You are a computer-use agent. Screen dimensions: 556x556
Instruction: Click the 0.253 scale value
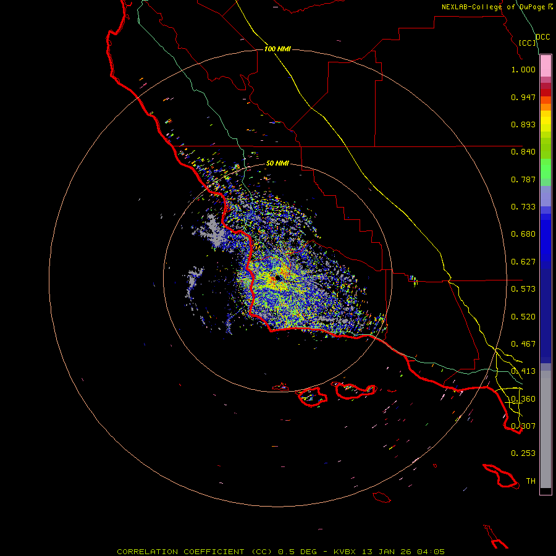523,453
